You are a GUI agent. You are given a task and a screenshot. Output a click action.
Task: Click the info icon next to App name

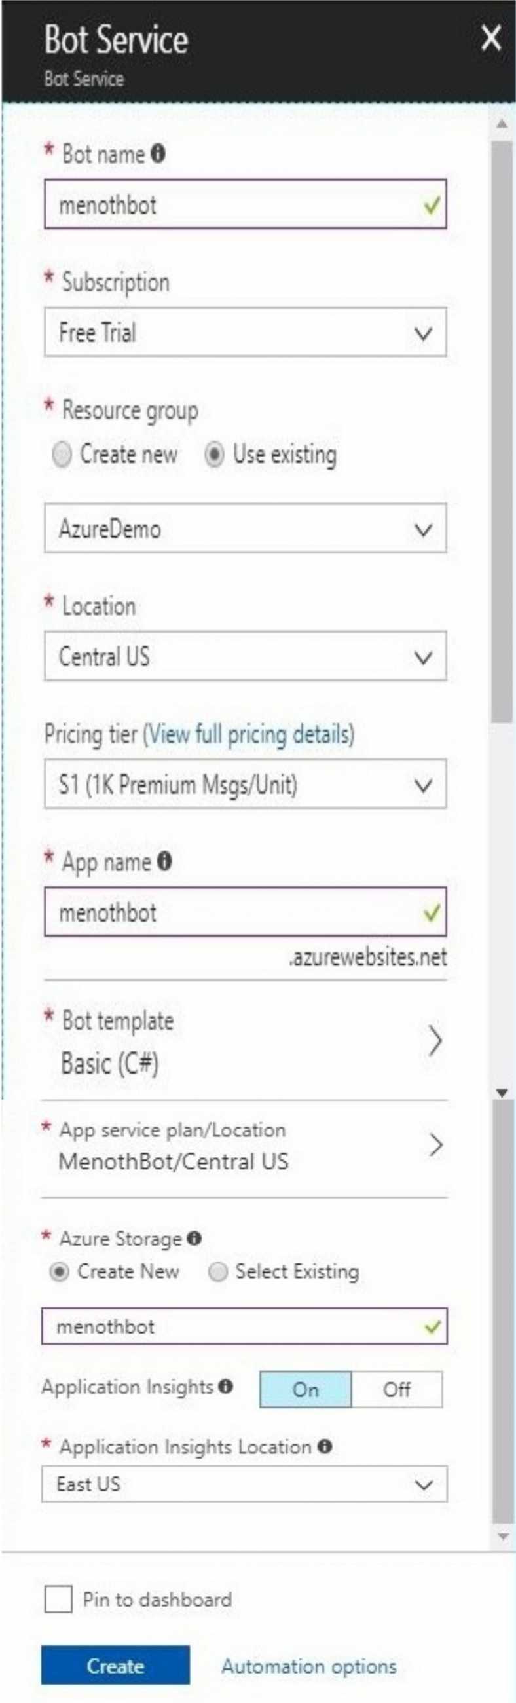(x=164, y=861)
